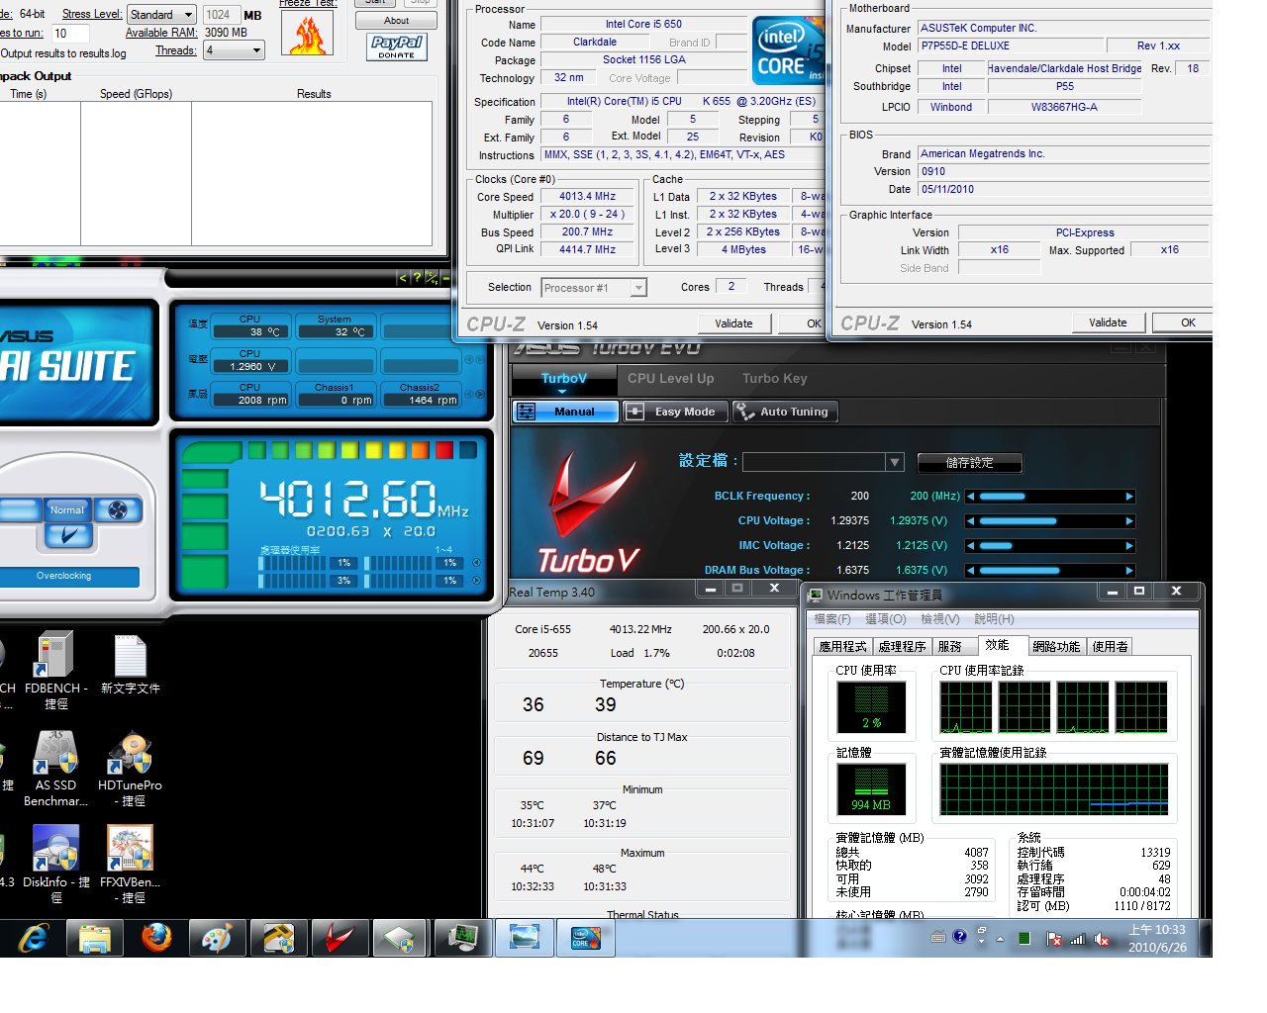The image size is (1267, 1013).
Task: Click the AI Suite help question mark icon
Action: [417, 278]
